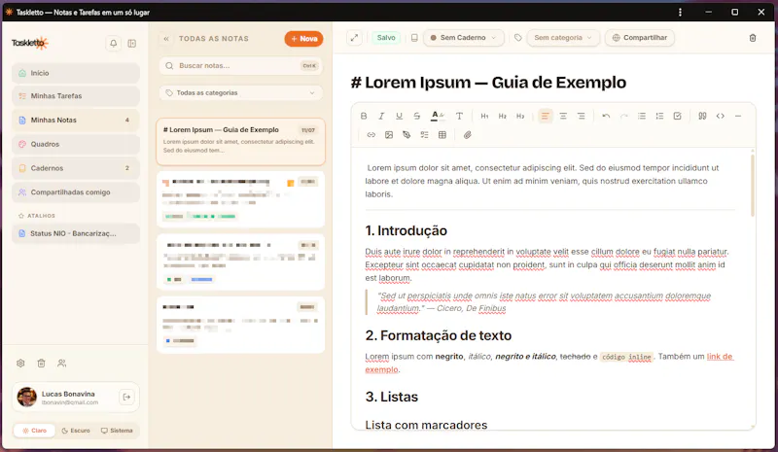The height and width of the screenshot is (452, 778).
Task: Open the link de exemplo hyperlink
Action: tap(720, 356)
